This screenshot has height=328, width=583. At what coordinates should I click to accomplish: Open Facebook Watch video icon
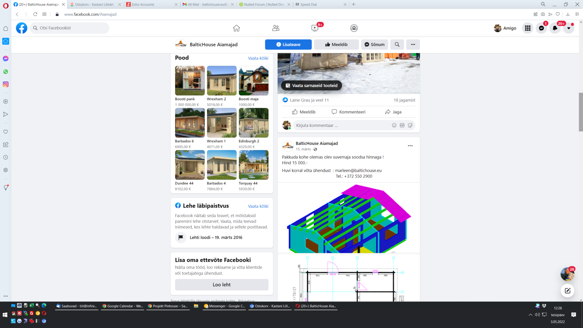pyautogui.click(x=315, y=28)
